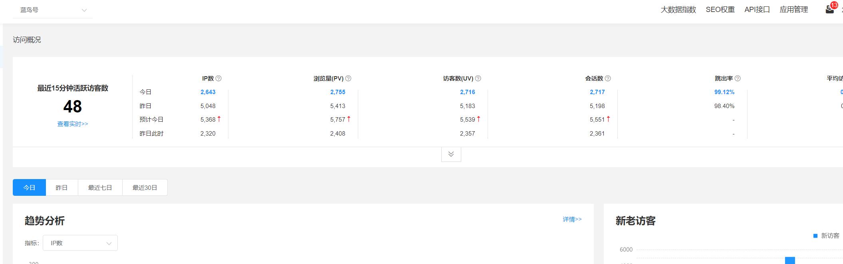The width and height of the screenshot is (843, 264).
Task: Switch to 最近30日 tab
Action: click(x=145, y=187)
